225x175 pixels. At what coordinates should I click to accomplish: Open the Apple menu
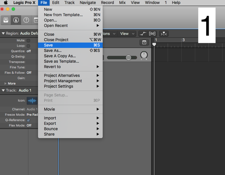6,3
